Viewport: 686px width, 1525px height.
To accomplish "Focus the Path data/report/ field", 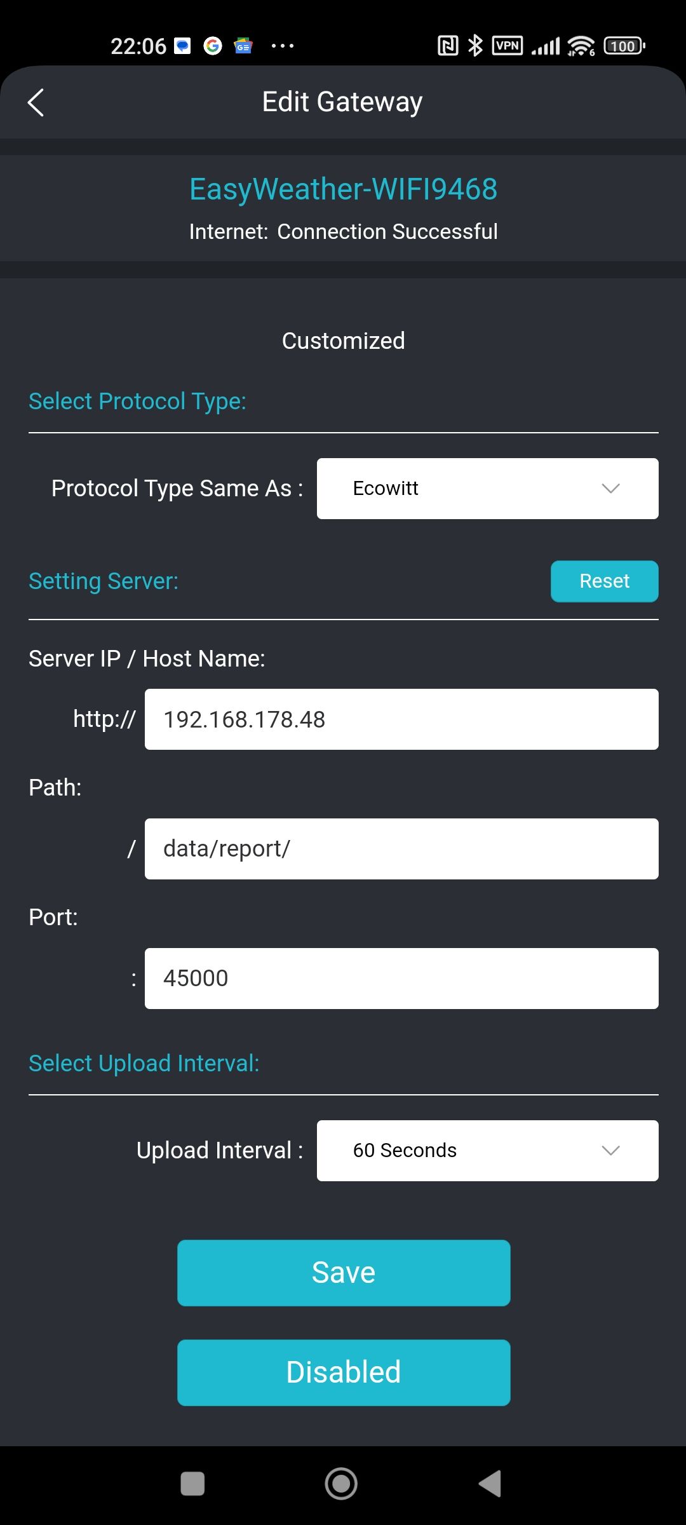I will [401, 849].
